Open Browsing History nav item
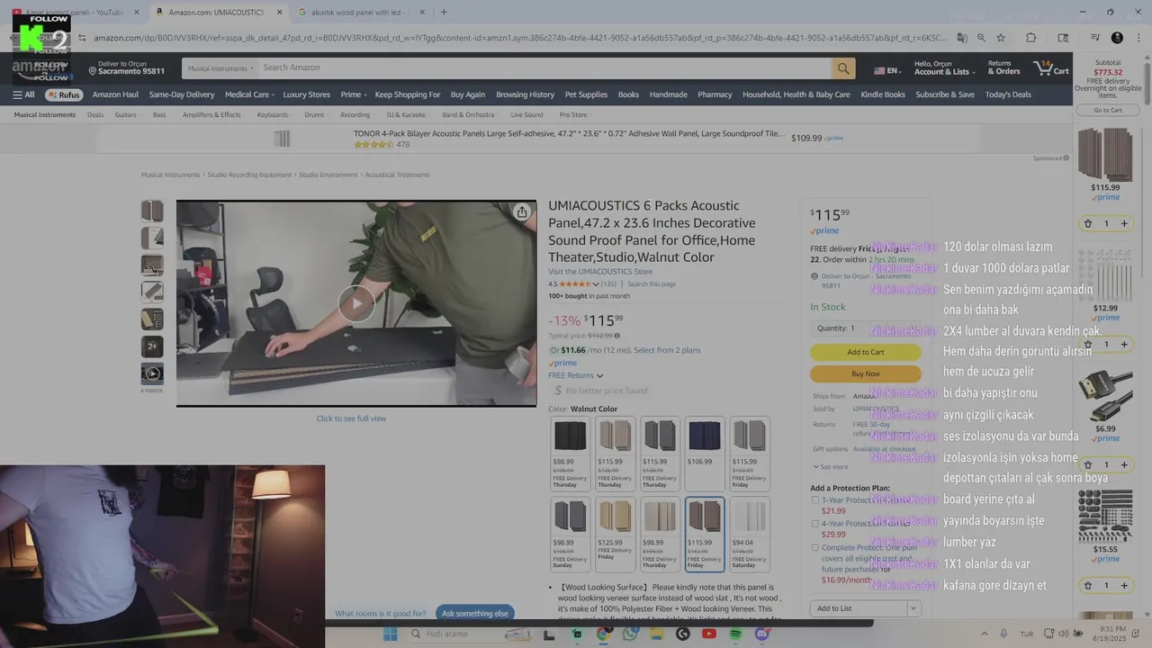Screen dimensions: 1152x648 (x=525, y=94)
